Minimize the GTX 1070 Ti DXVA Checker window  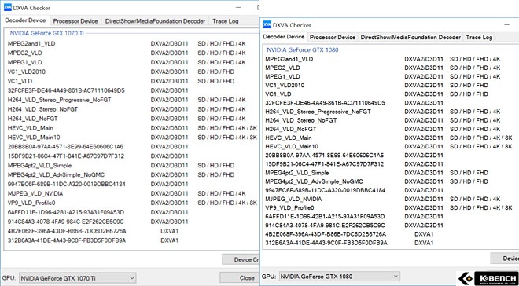click(238, 8)
